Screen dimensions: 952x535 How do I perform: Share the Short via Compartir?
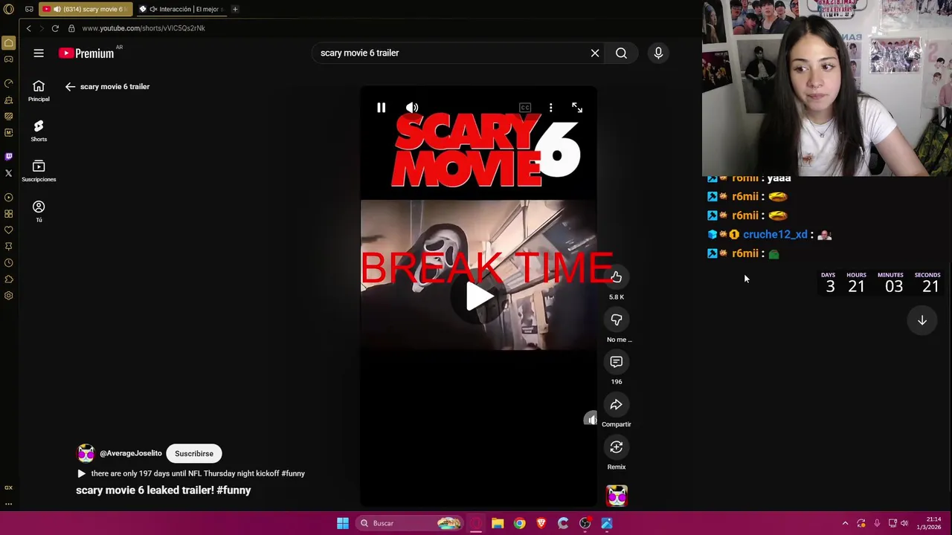(x=617, y=405)
